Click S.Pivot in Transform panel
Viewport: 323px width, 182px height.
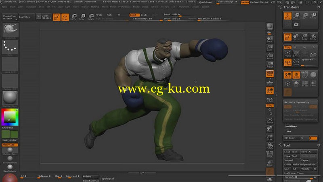pos(296,54)
